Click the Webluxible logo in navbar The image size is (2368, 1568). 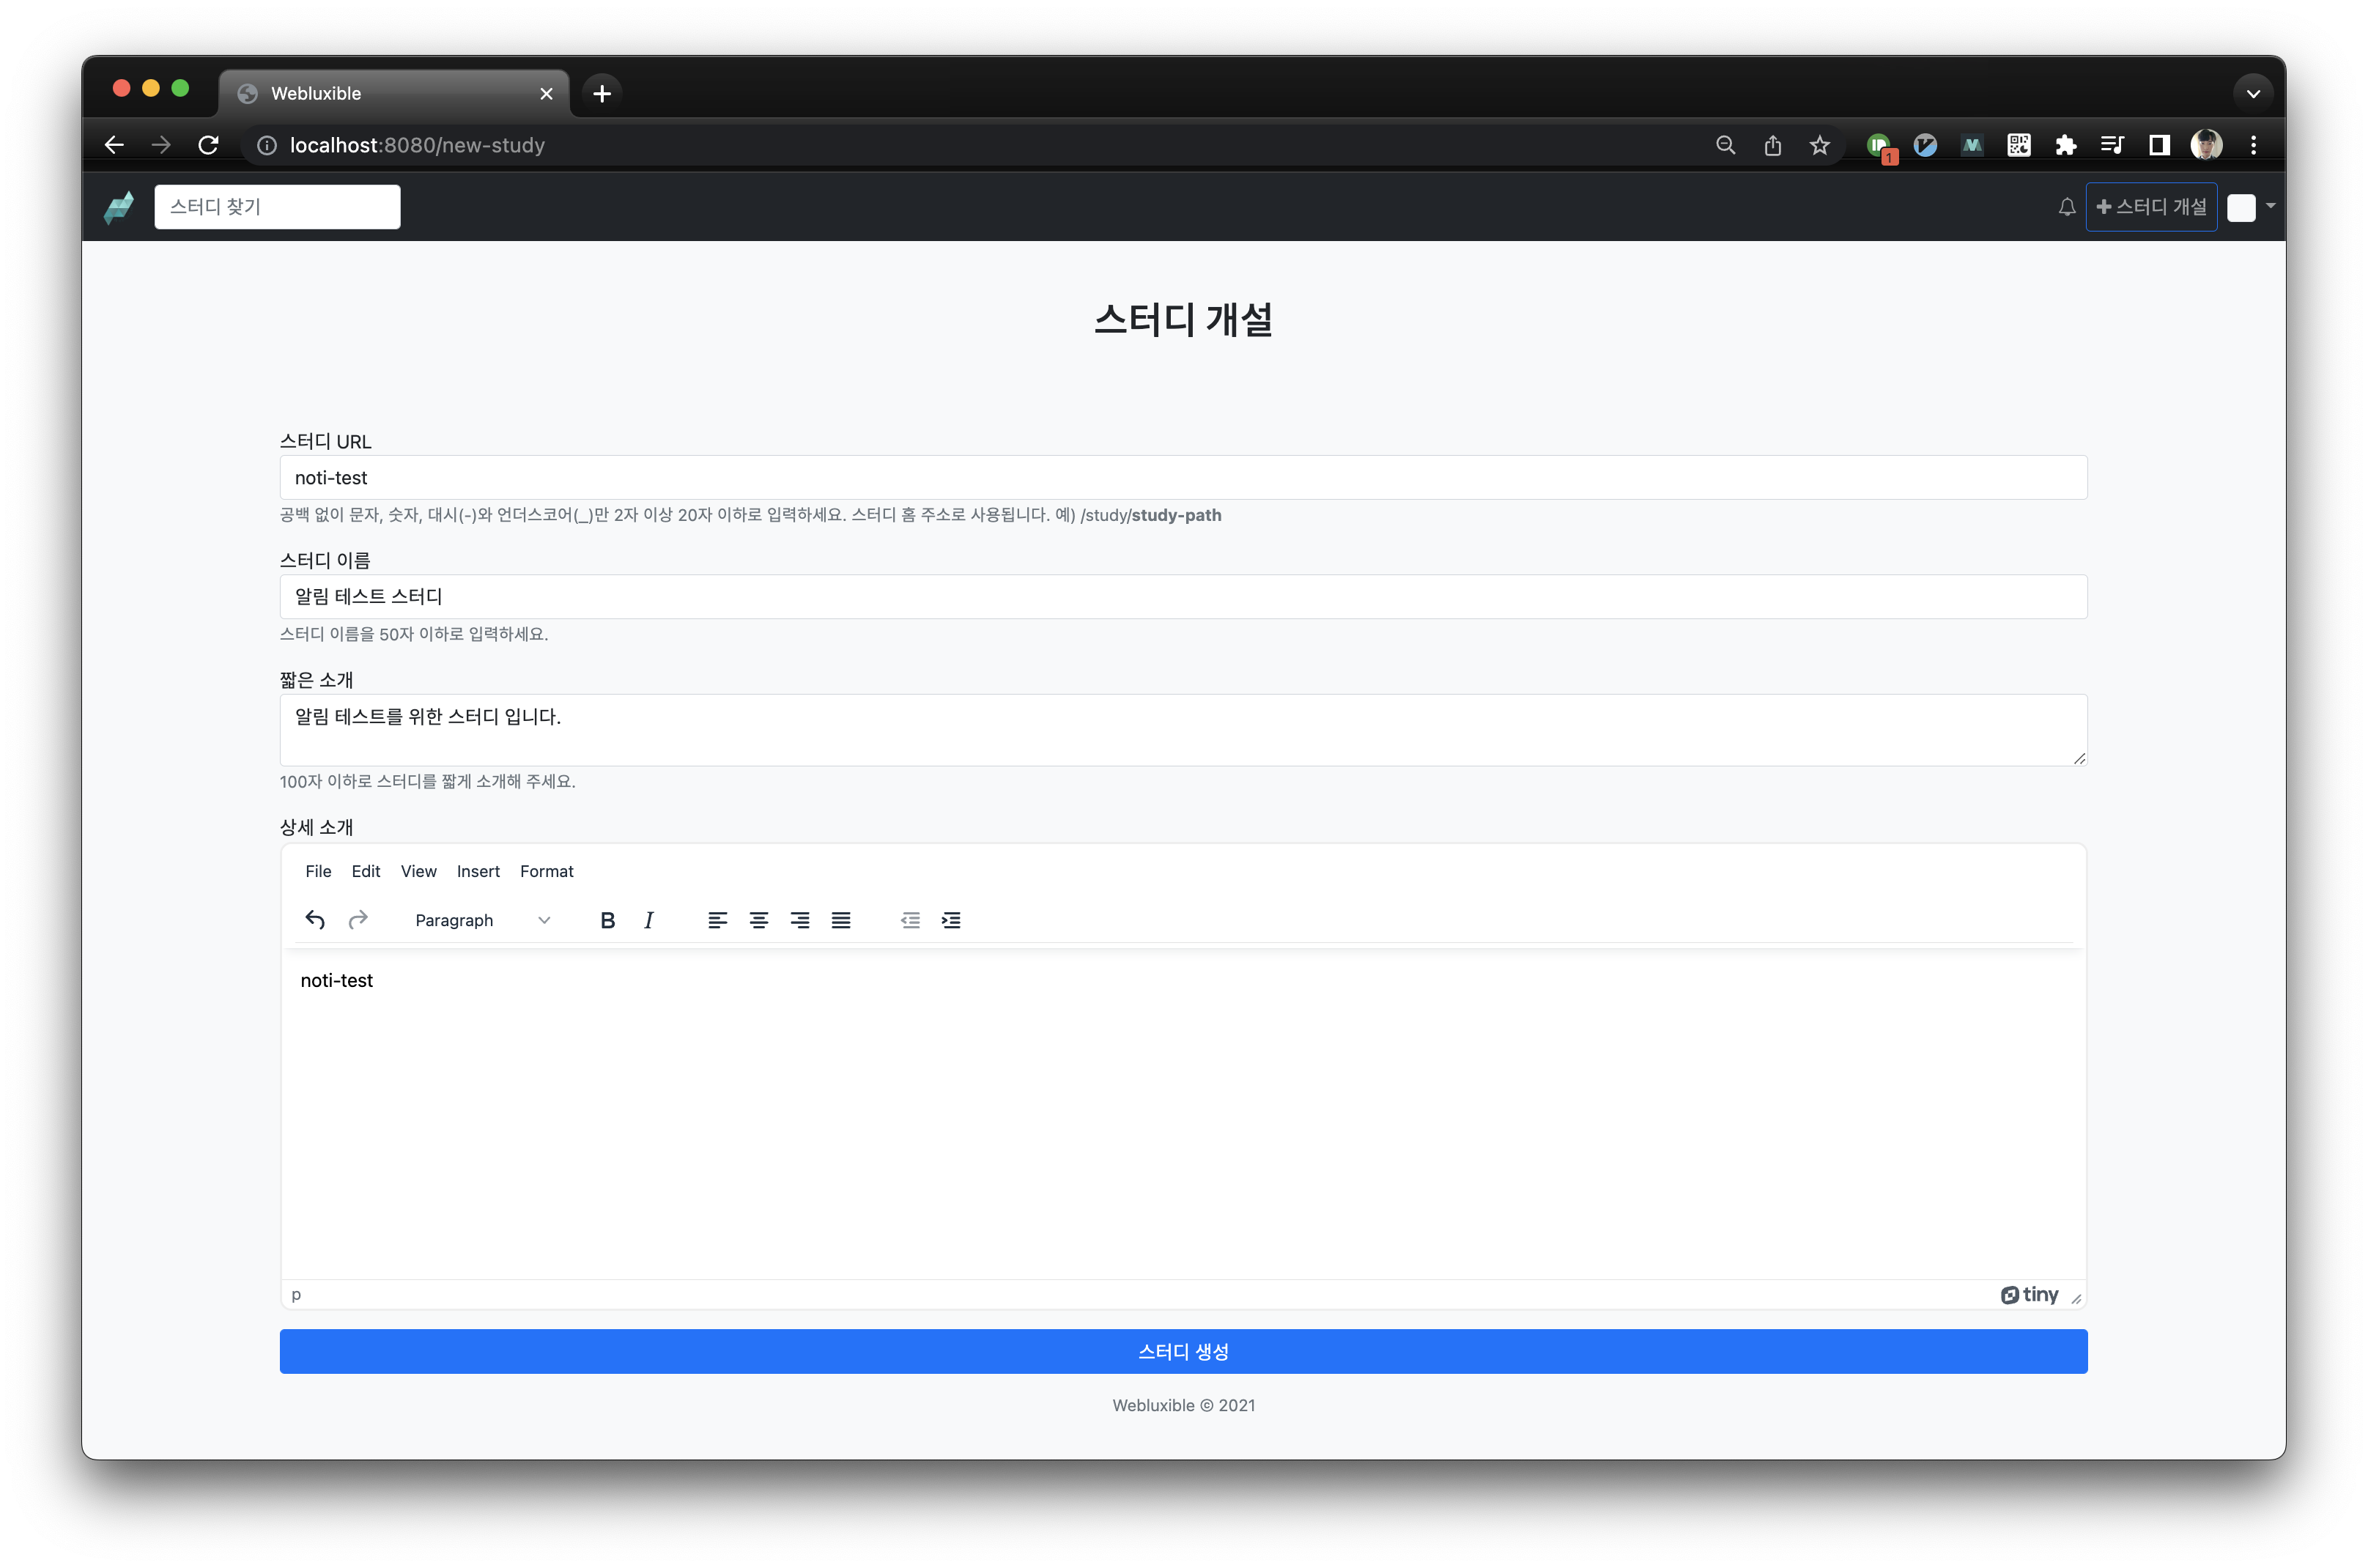[x=119, y=207]
